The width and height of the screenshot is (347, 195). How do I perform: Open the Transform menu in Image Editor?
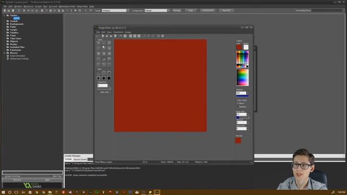click(118, 32)
